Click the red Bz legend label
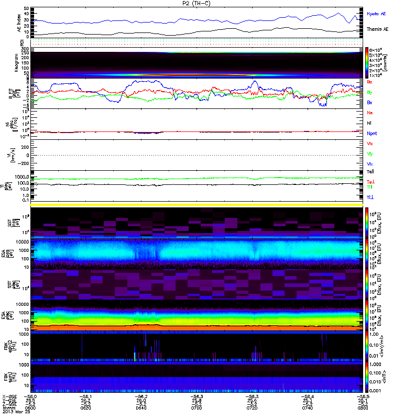This screenshot has height=419, width=393. [370, 82]
